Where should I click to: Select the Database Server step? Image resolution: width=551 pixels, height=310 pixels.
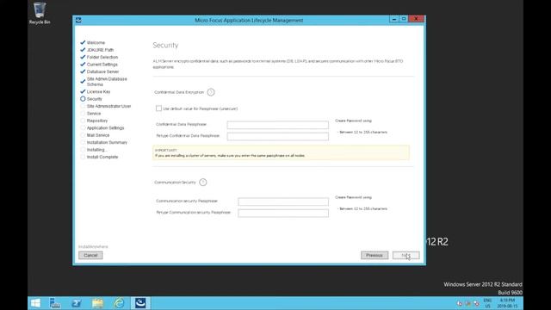(102, 71)
